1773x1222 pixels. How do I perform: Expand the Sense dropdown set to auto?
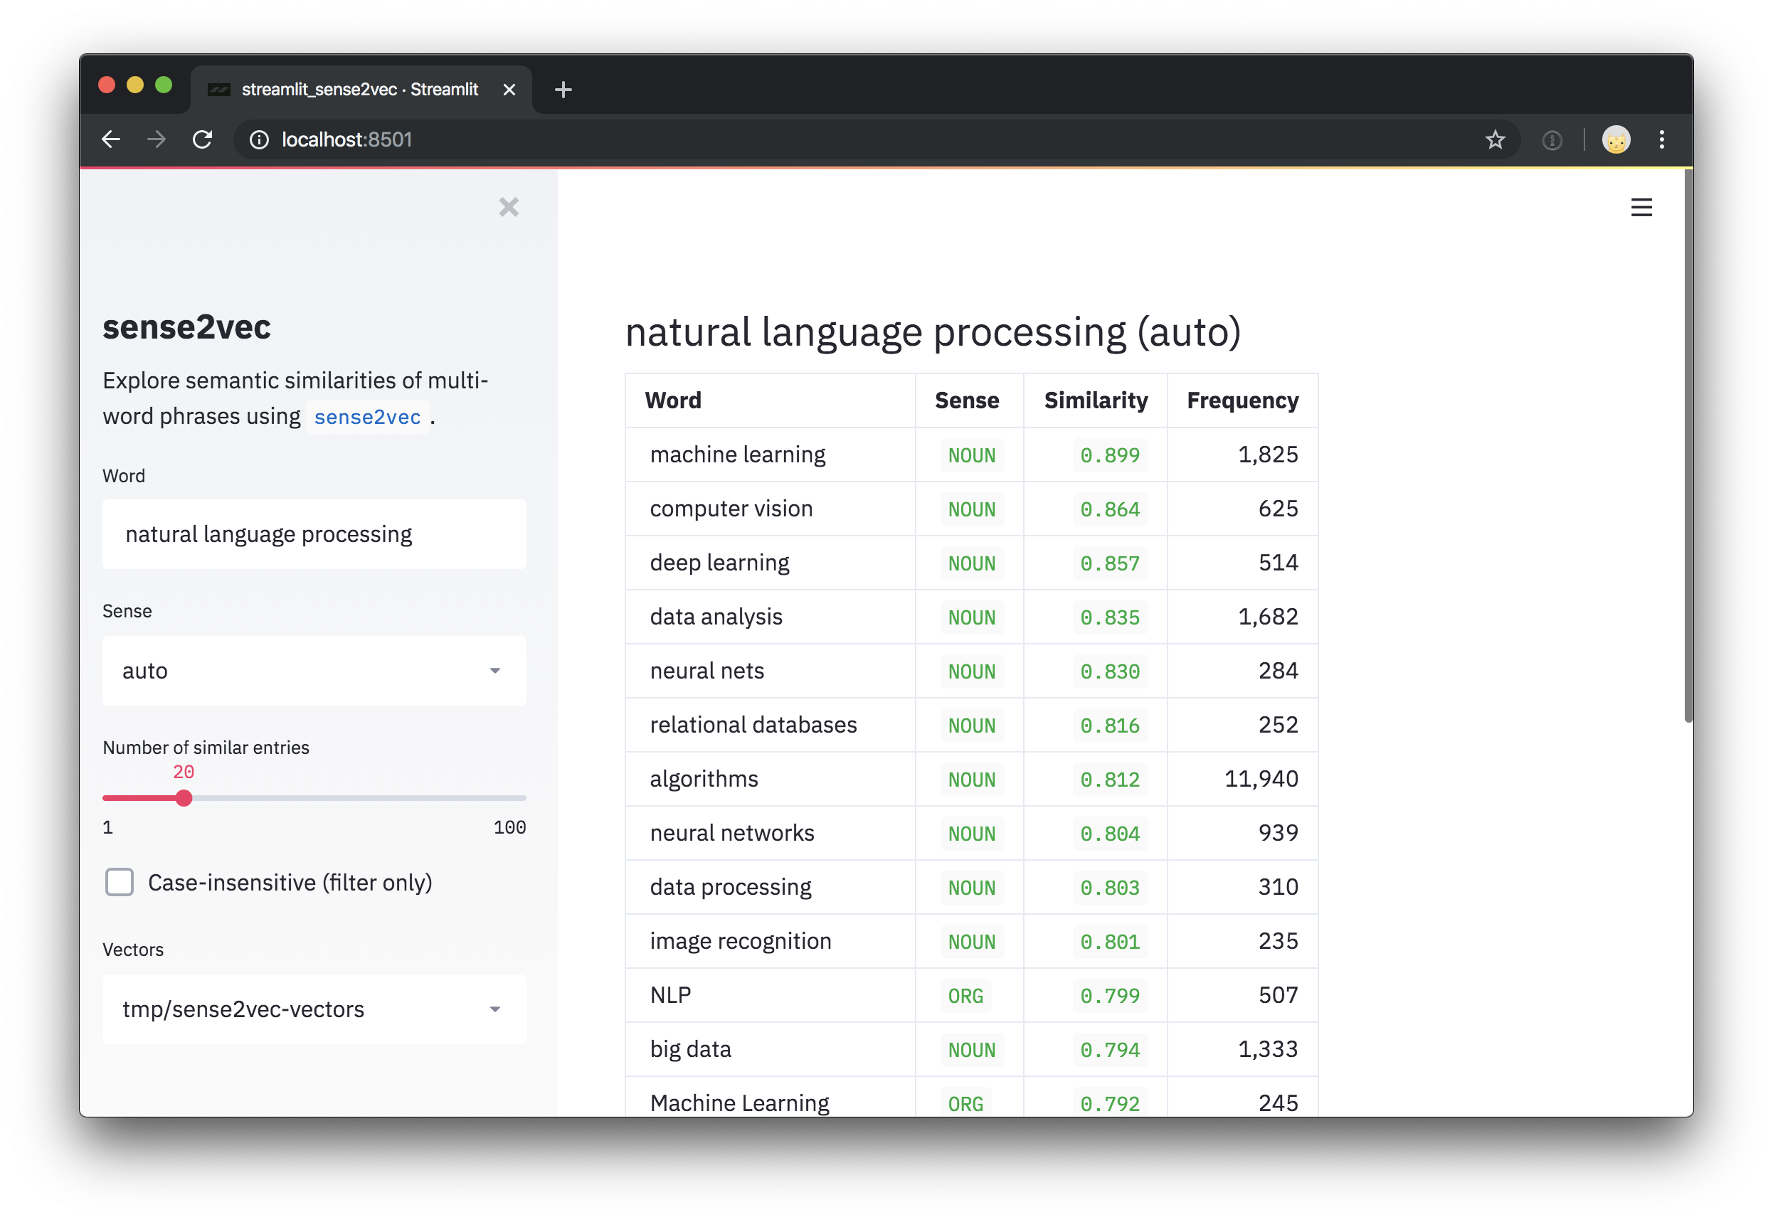click(x=314, y=671)
